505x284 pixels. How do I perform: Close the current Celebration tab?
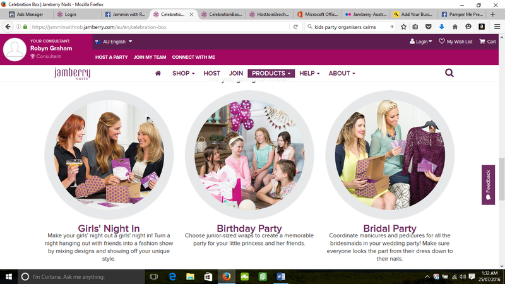pos(191,14)
